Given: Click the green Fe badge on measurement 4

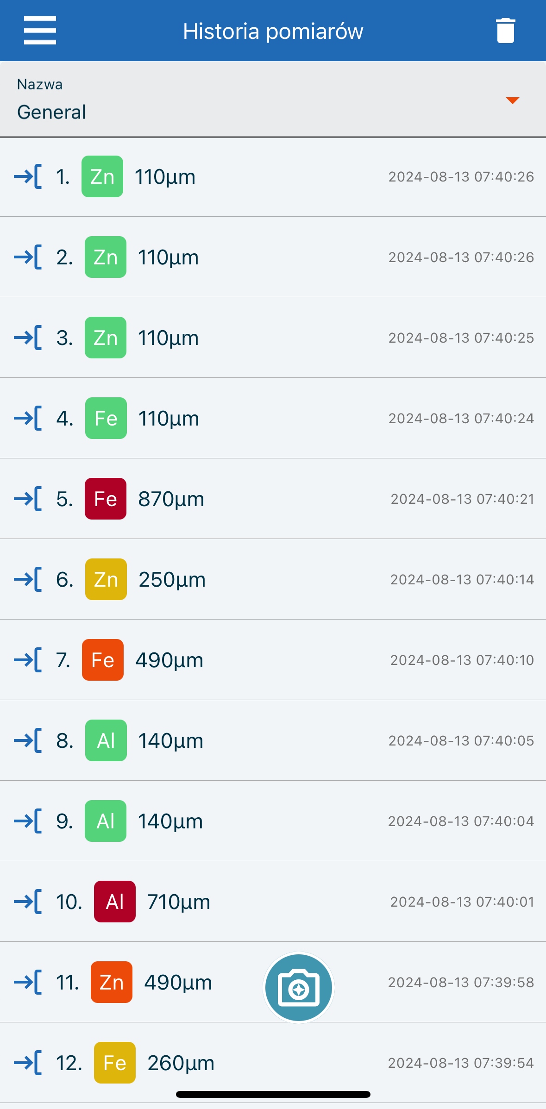Looking at the screenshot, I should [106, 418].
